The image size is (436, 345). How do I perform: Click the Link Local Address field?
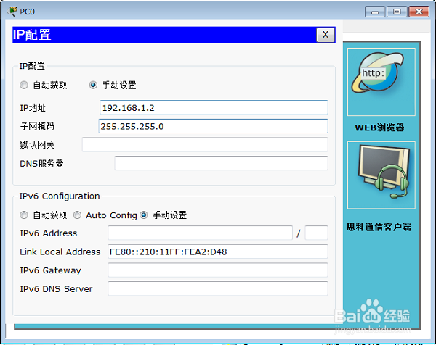[218, 252]
